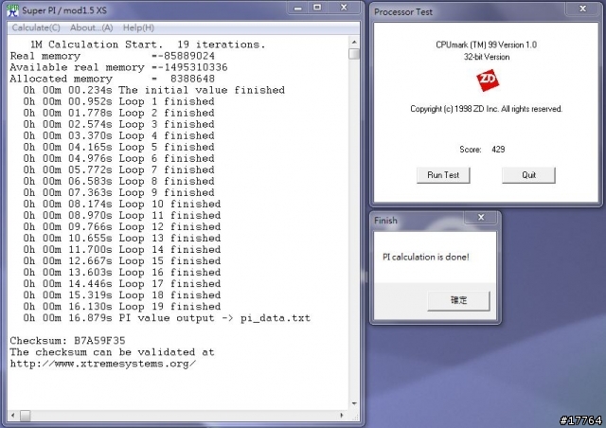Click the 'Loop 10 finished' line
Screen dimensions: 606x428
[x=122, y=205]
